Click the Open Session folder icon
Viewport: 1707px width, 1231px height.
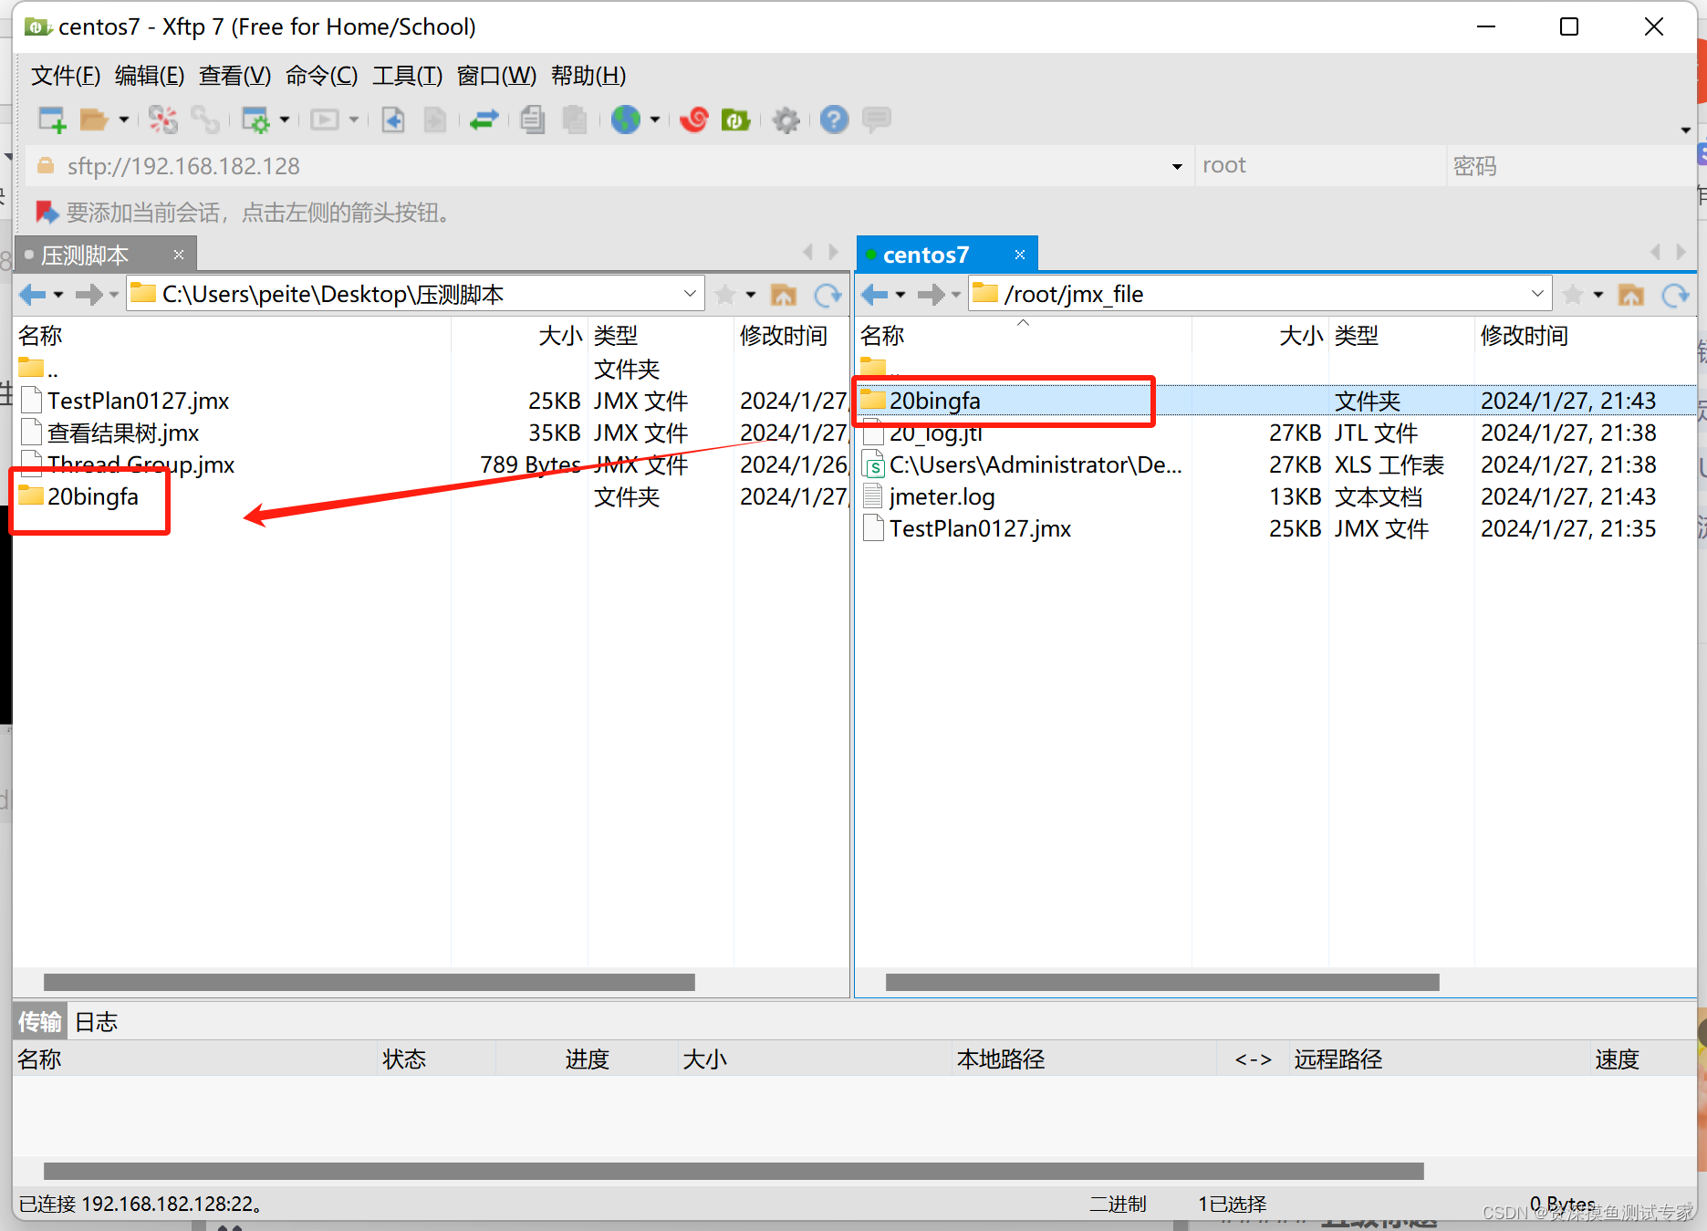click(93, 120)
